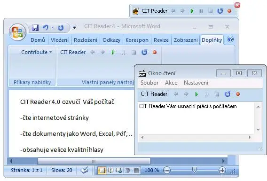The height and width of the screenshot is (181, 267).
Task: Open the undo history dropdown arrow
Action: click(x=52, y=27)
